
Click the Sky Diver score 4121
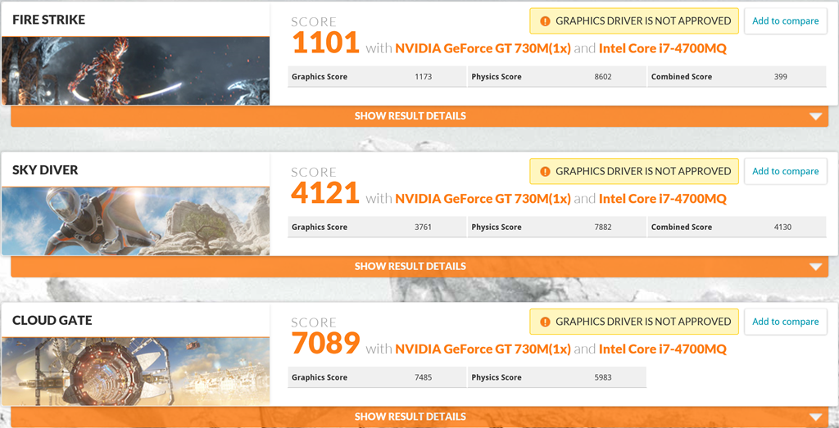point(325,193)
